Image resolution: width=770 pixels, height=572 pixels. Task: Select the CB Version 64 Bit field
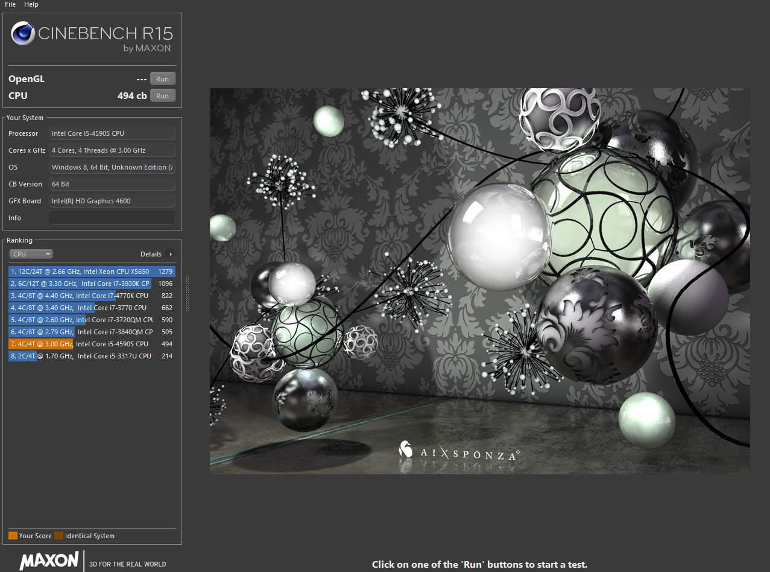pos(112,184)
